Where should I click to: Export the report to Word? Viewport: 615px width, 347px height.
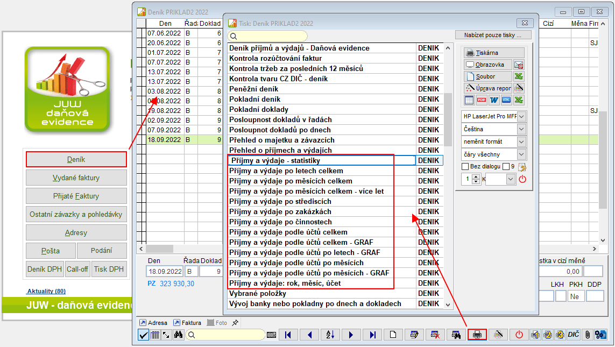[494, 100]
